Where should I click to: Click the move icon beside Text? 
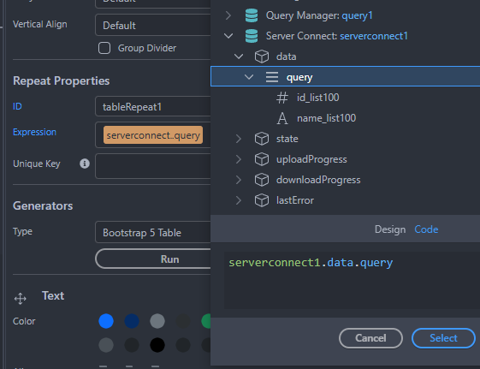pyautogui.click(x=21, y=299)
